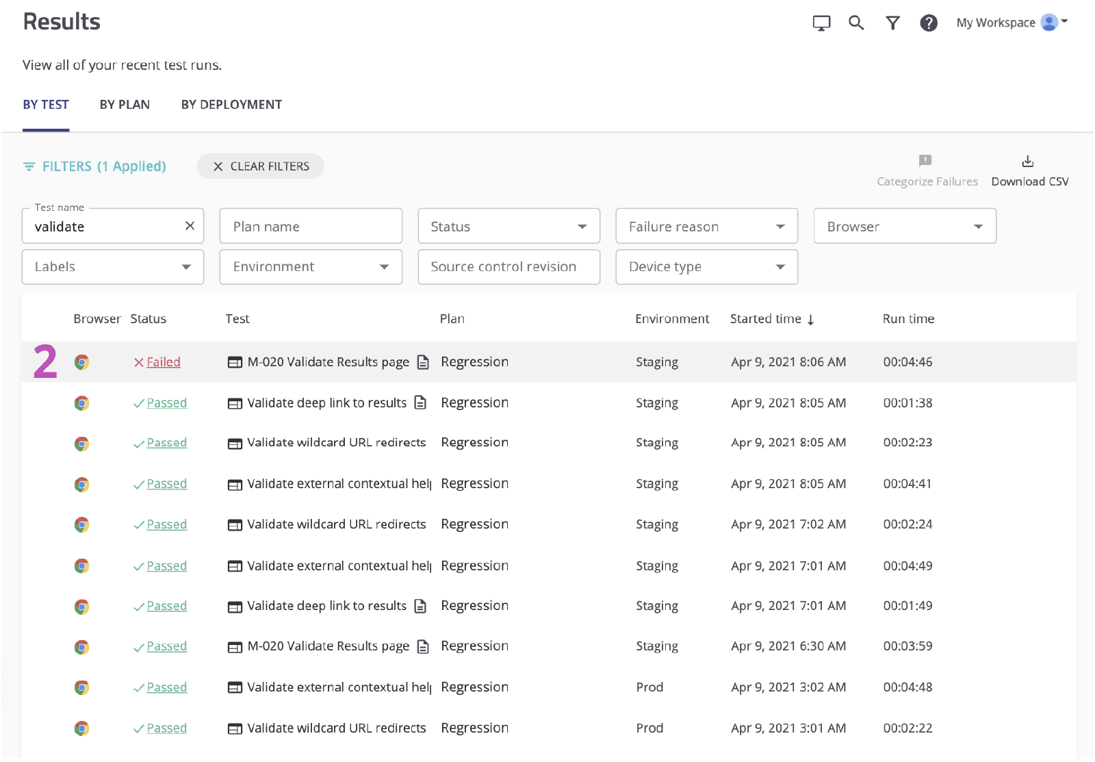Open the test steps document icon for M-020 Validate Results page
The height and width of the screenshot is (762, 1095).
424,361
